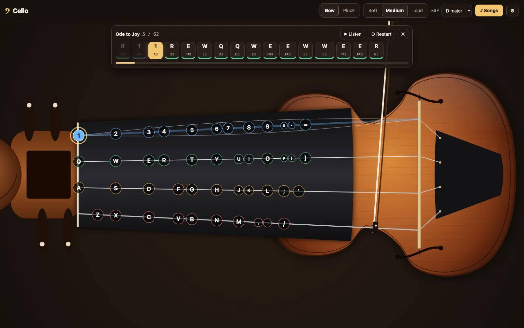Play fingerboard note 6
The width and height of the screenshot is (524, 328).
point(216,129)
